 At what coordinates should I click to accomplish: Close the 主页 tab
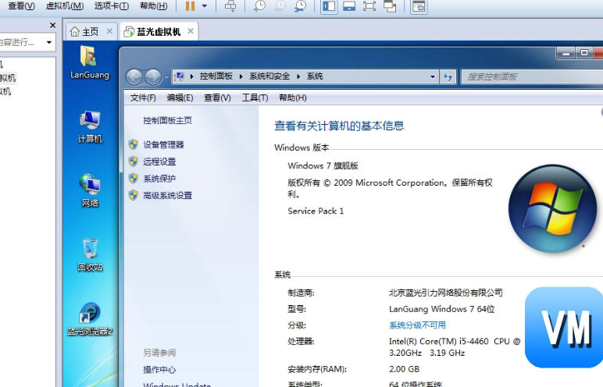(109, 31)
